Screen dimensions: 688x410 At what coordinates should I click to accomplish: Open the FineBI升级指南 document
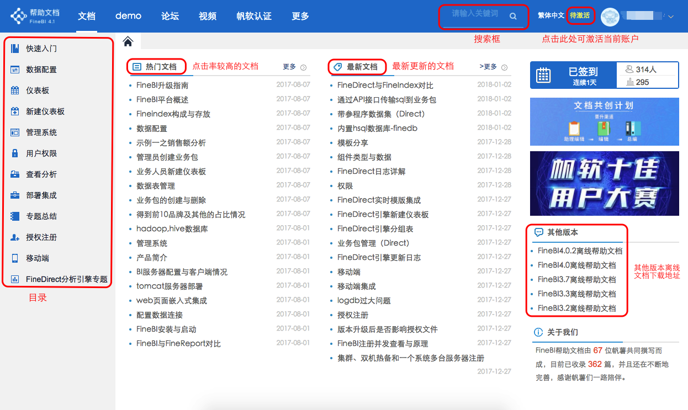coord(162,86)
